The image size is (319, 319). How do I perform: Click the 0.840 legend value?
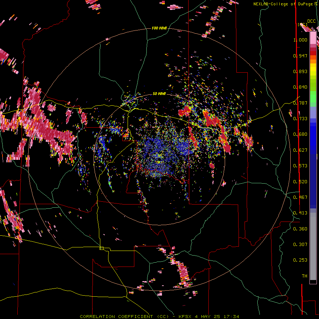[x=300, y=87]
